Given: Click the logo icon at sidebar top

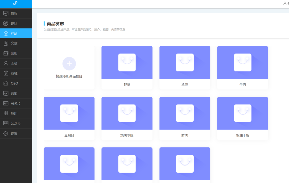Looking at the screenshot, I should (15, 3).
